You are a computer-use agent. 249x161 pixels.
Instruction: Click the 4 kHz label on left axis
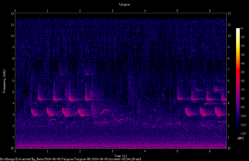click(x=13, y=103)
